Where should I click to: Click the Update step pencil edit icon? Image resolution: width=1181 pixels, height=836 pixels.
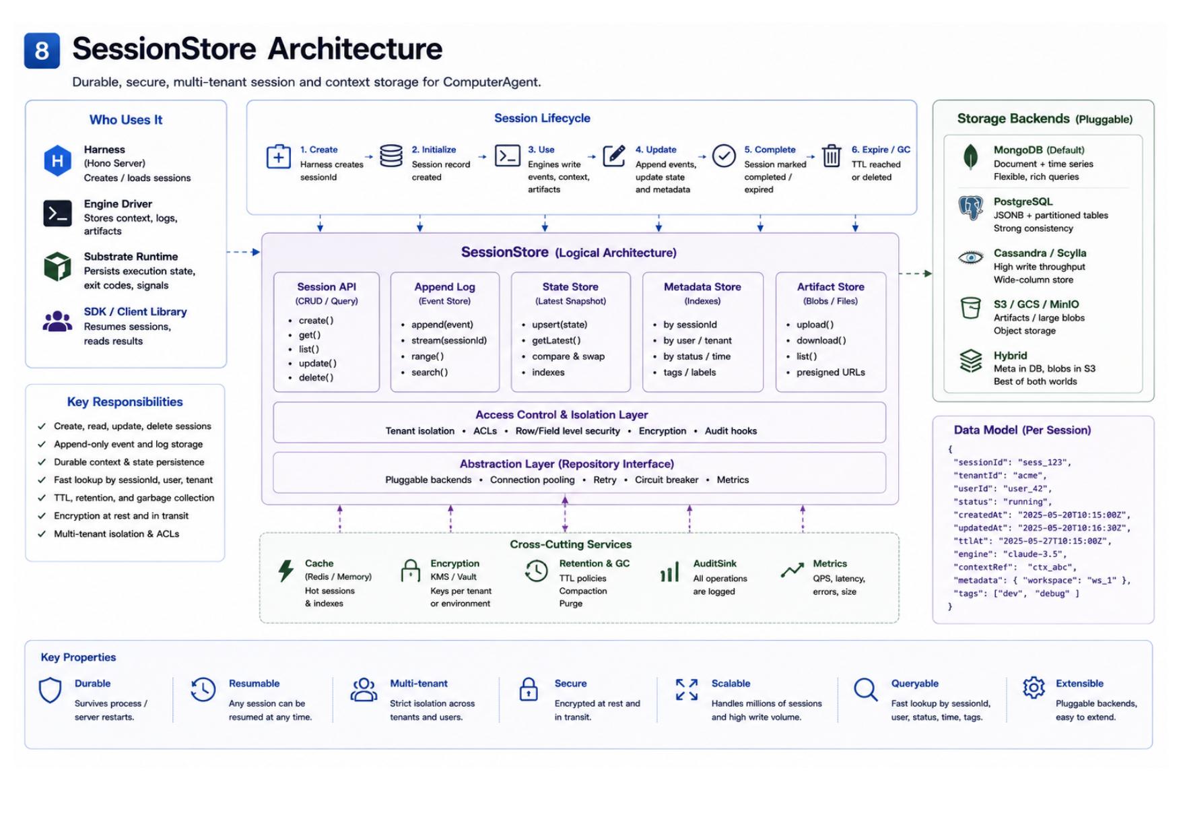click(x=614, y=156)
